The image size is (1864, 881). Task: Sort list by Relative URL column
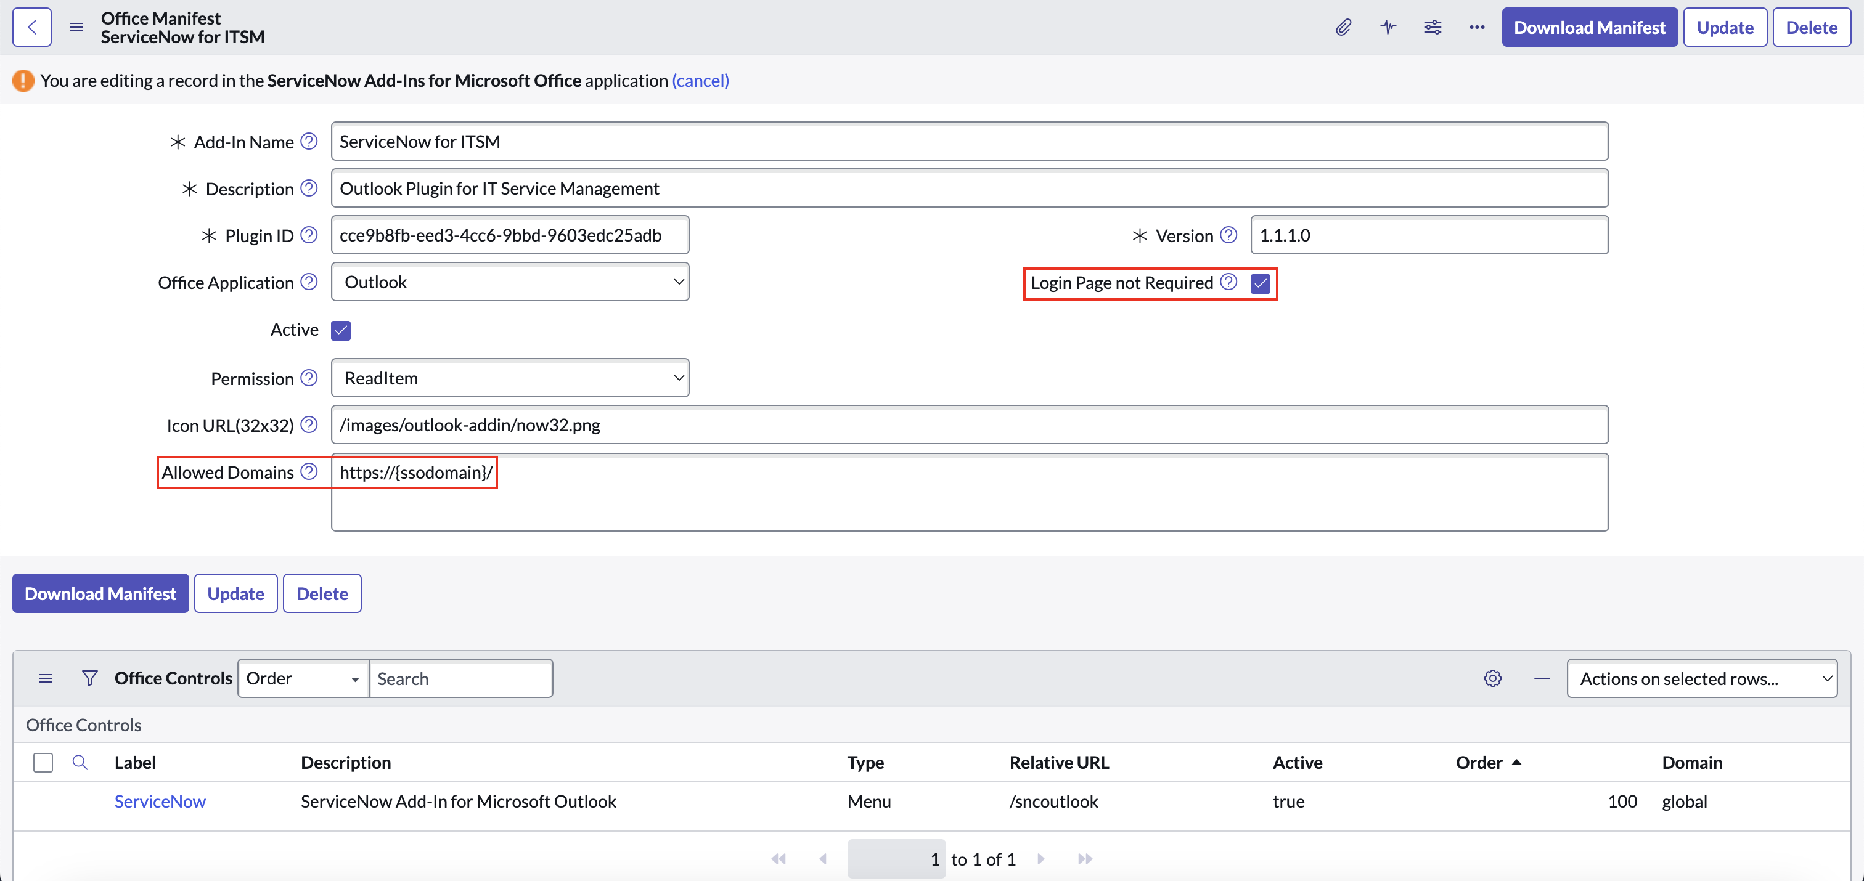point(1060,762)
